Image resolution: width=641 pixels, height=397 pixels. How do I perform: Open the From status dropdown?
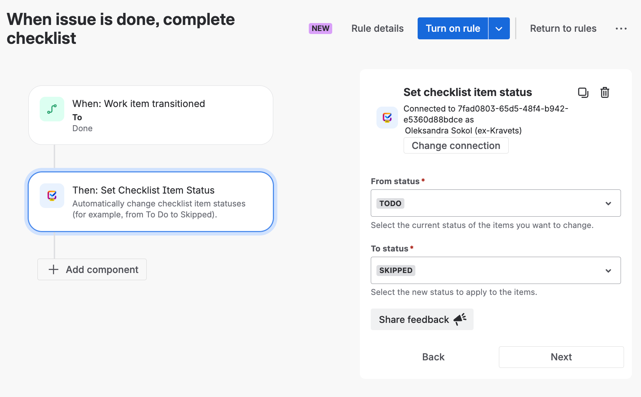[x=495, y=203]
